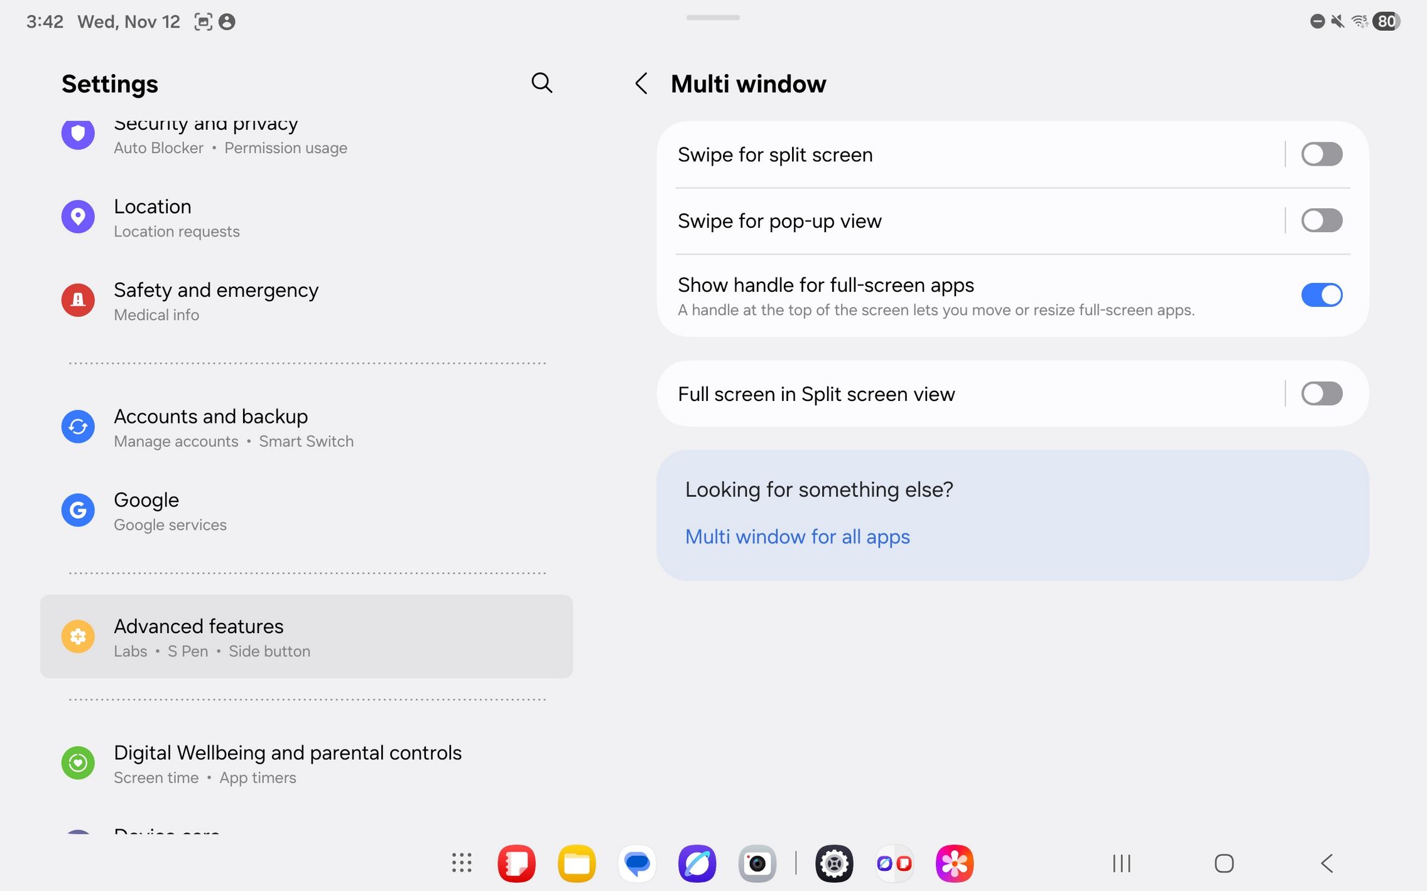This screenshot has height=891, width=1427.
Task: Toggle Full screen in Split screen view
Action: pyautogui.click(x=1321, y=394)
